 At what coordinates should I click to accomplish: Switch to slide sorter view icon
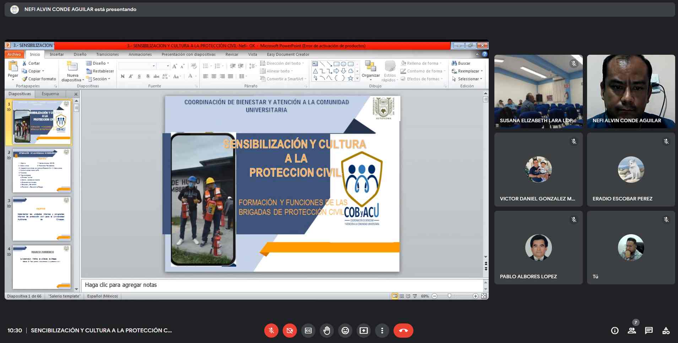402,296
